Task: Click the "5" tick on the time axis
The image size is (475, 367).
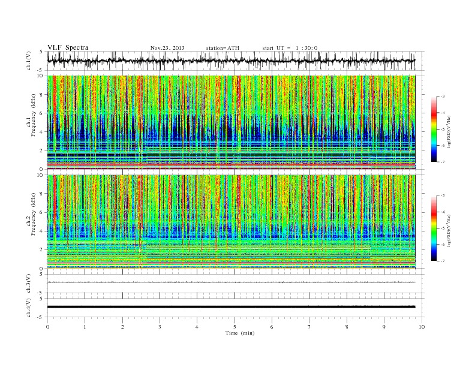Action: point(235,327)
